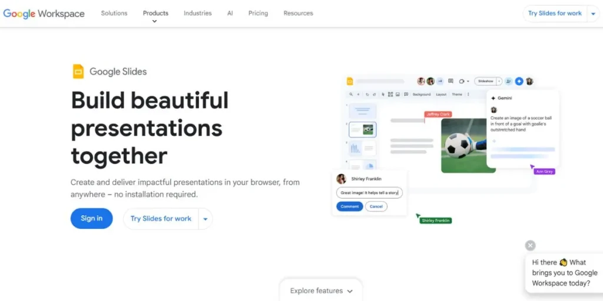The height and width of the screenshot is (301, 603).
Task: Select soccer ball slide thumbnail in filmstrip
Action: [362, 130]
